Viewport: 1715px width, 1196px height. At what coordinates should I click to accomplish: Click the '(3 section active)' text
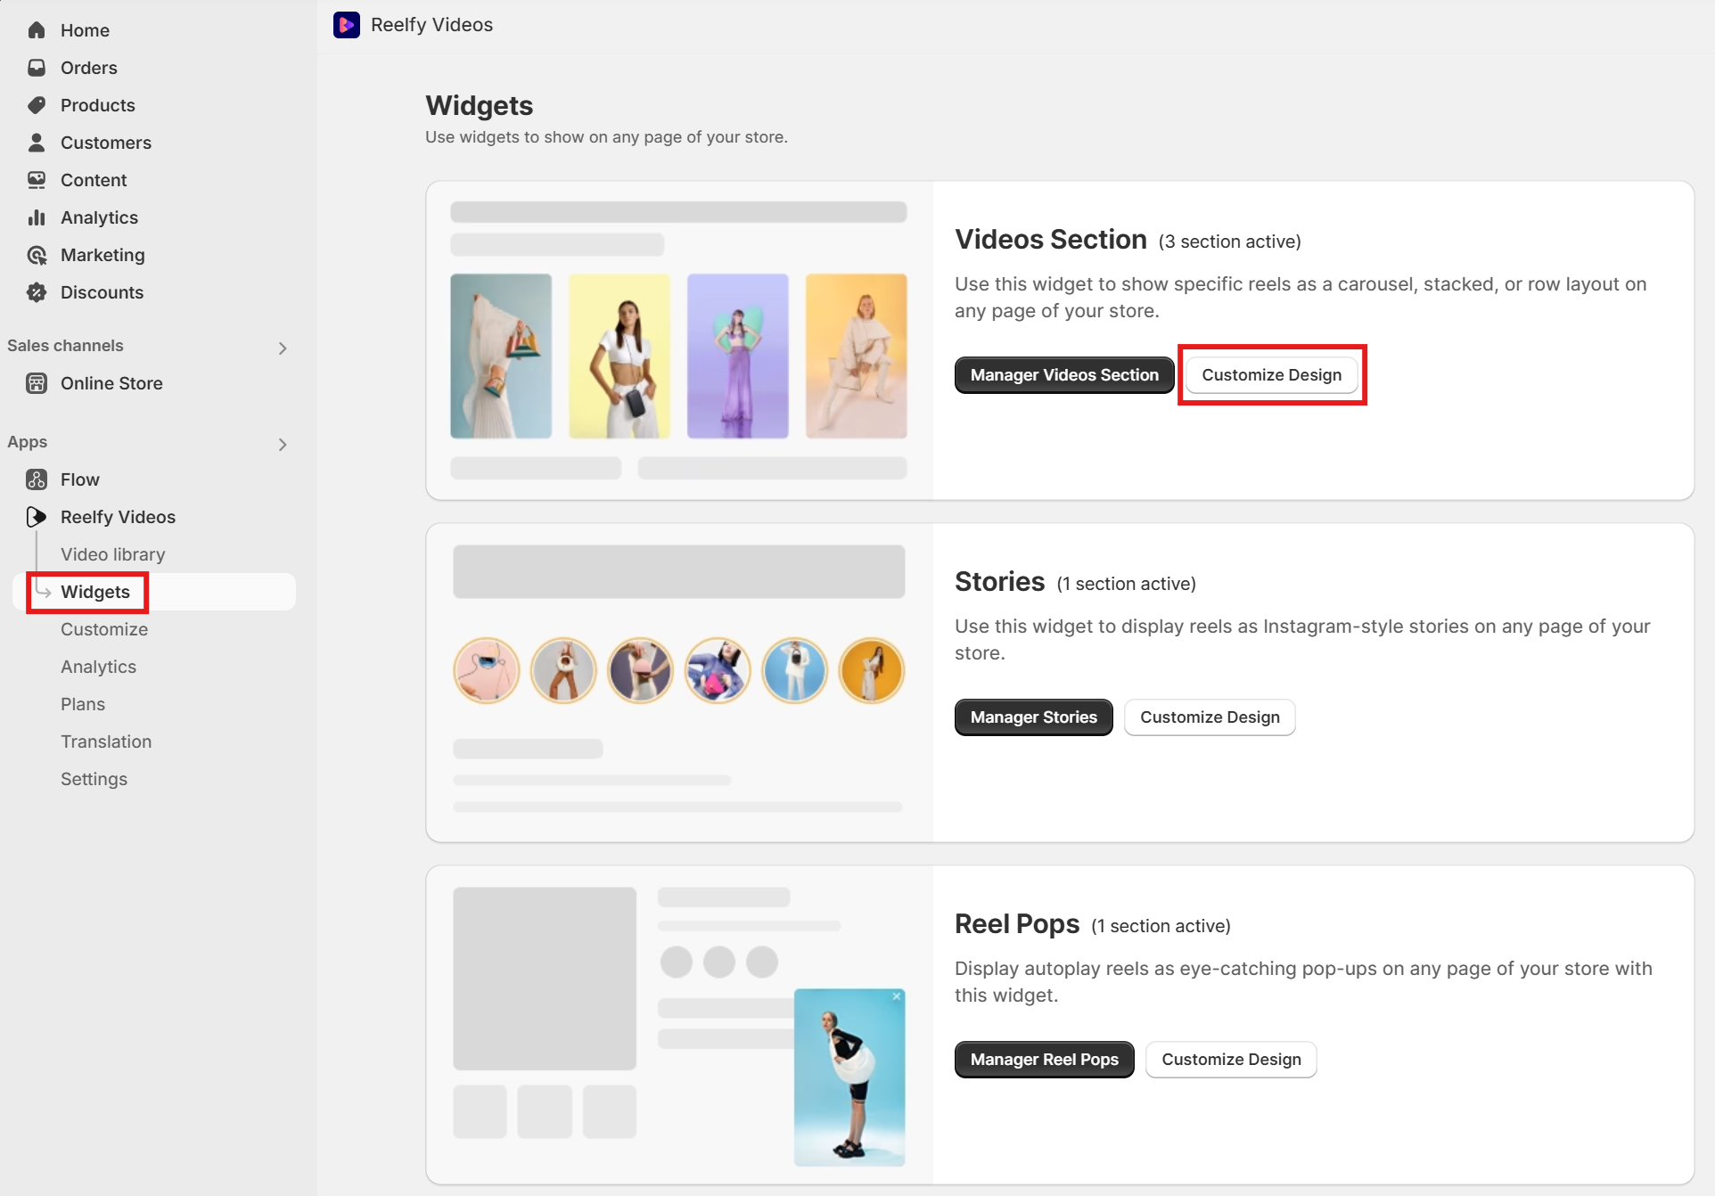point(1230,242)
